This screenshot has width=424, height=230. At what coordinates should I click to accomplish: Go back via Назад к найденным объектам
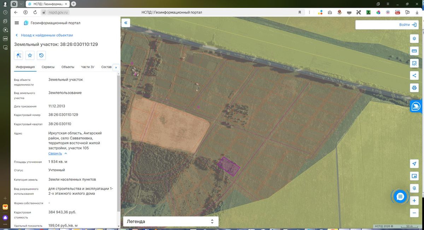click(44, 35)
